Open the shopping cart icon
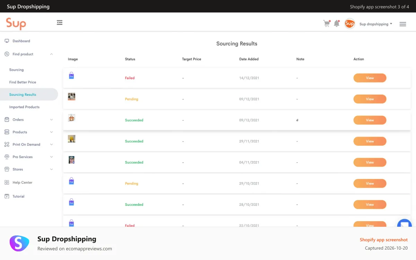Viewport: 416px width, 260px height. pyautogui.click(x=327, y=24)
